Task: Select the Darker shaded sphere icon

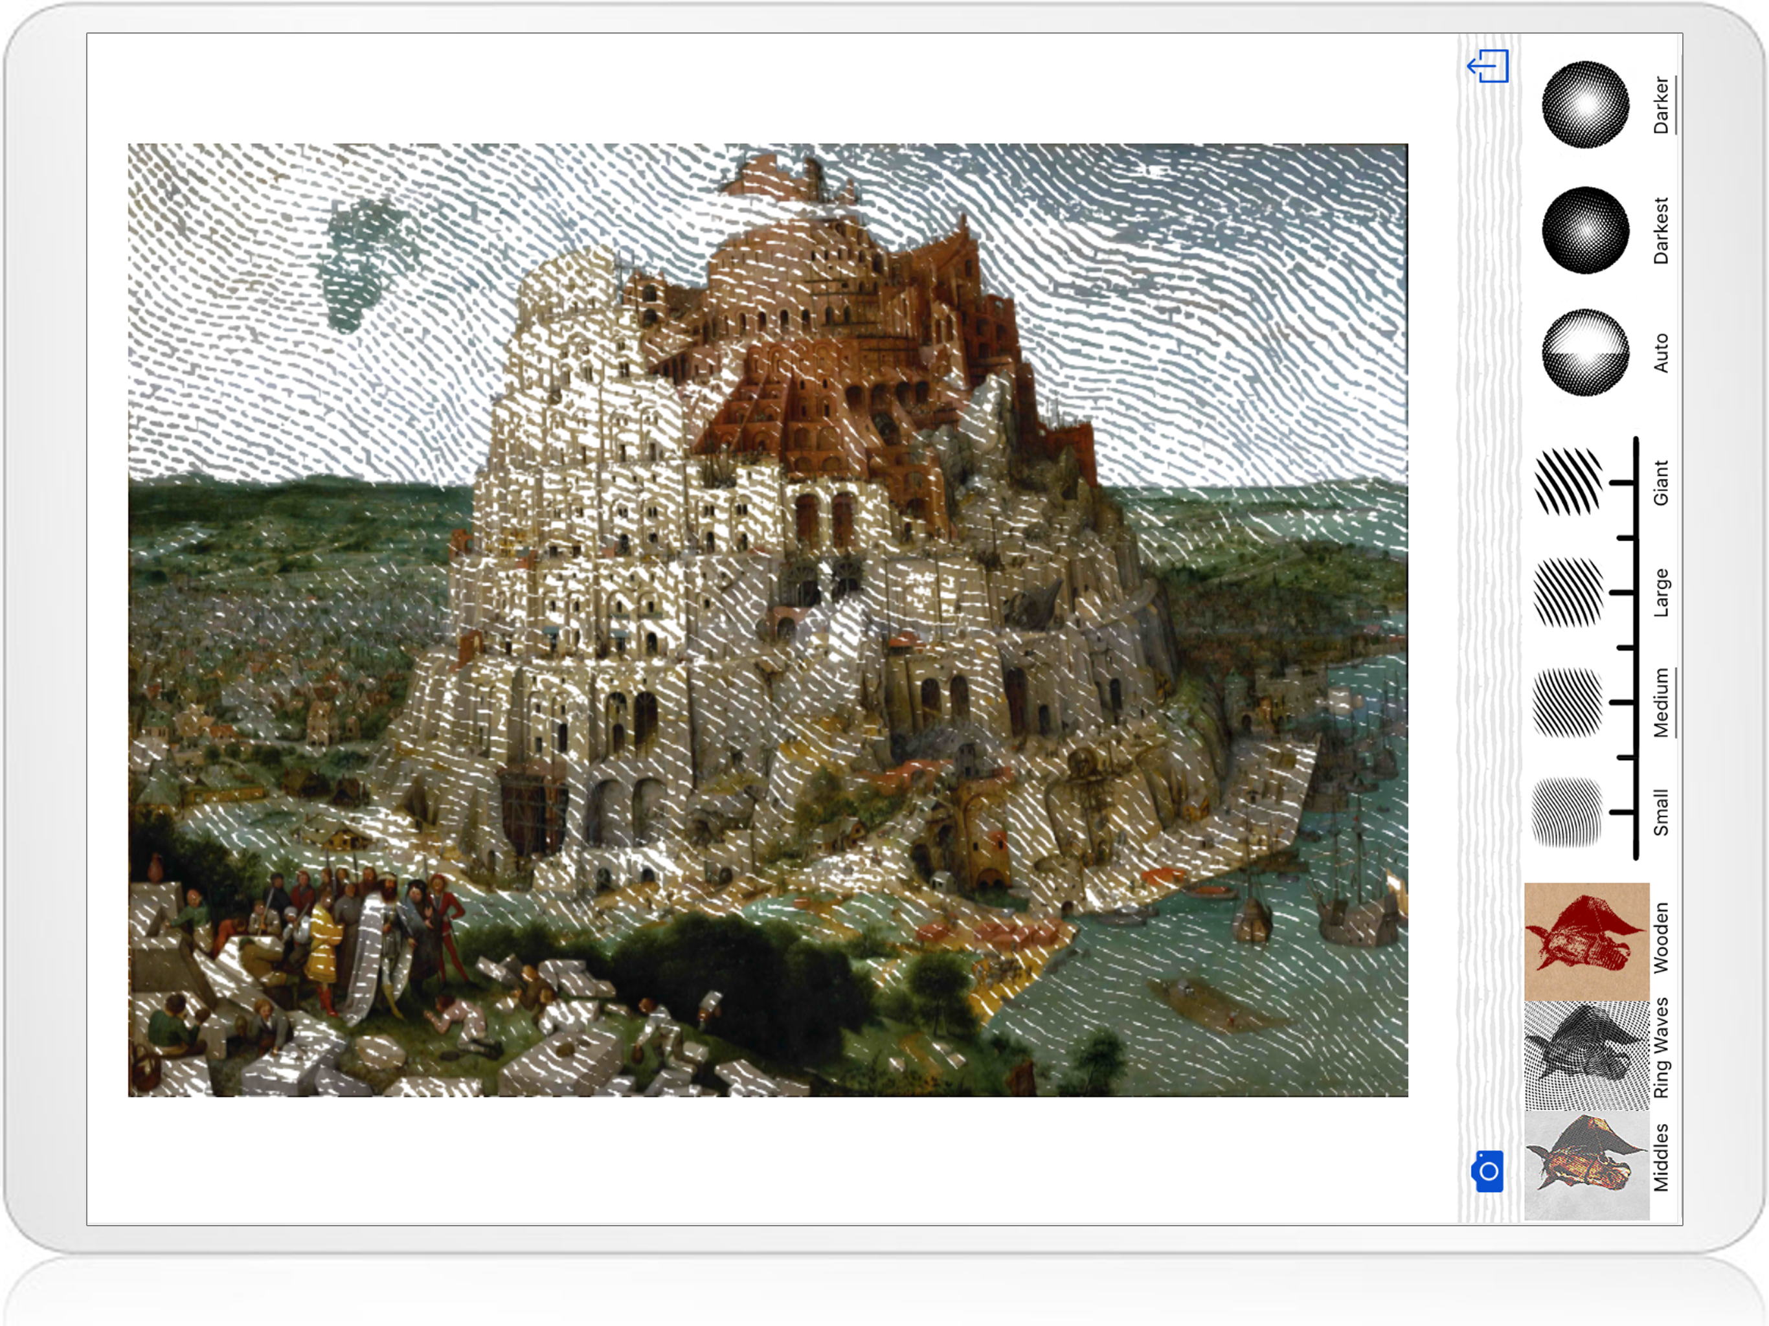Action: click(1585, 105)
